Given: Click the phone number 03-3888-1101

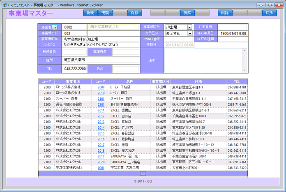Looking at the screenshot, I should click(x=237, y=88).
